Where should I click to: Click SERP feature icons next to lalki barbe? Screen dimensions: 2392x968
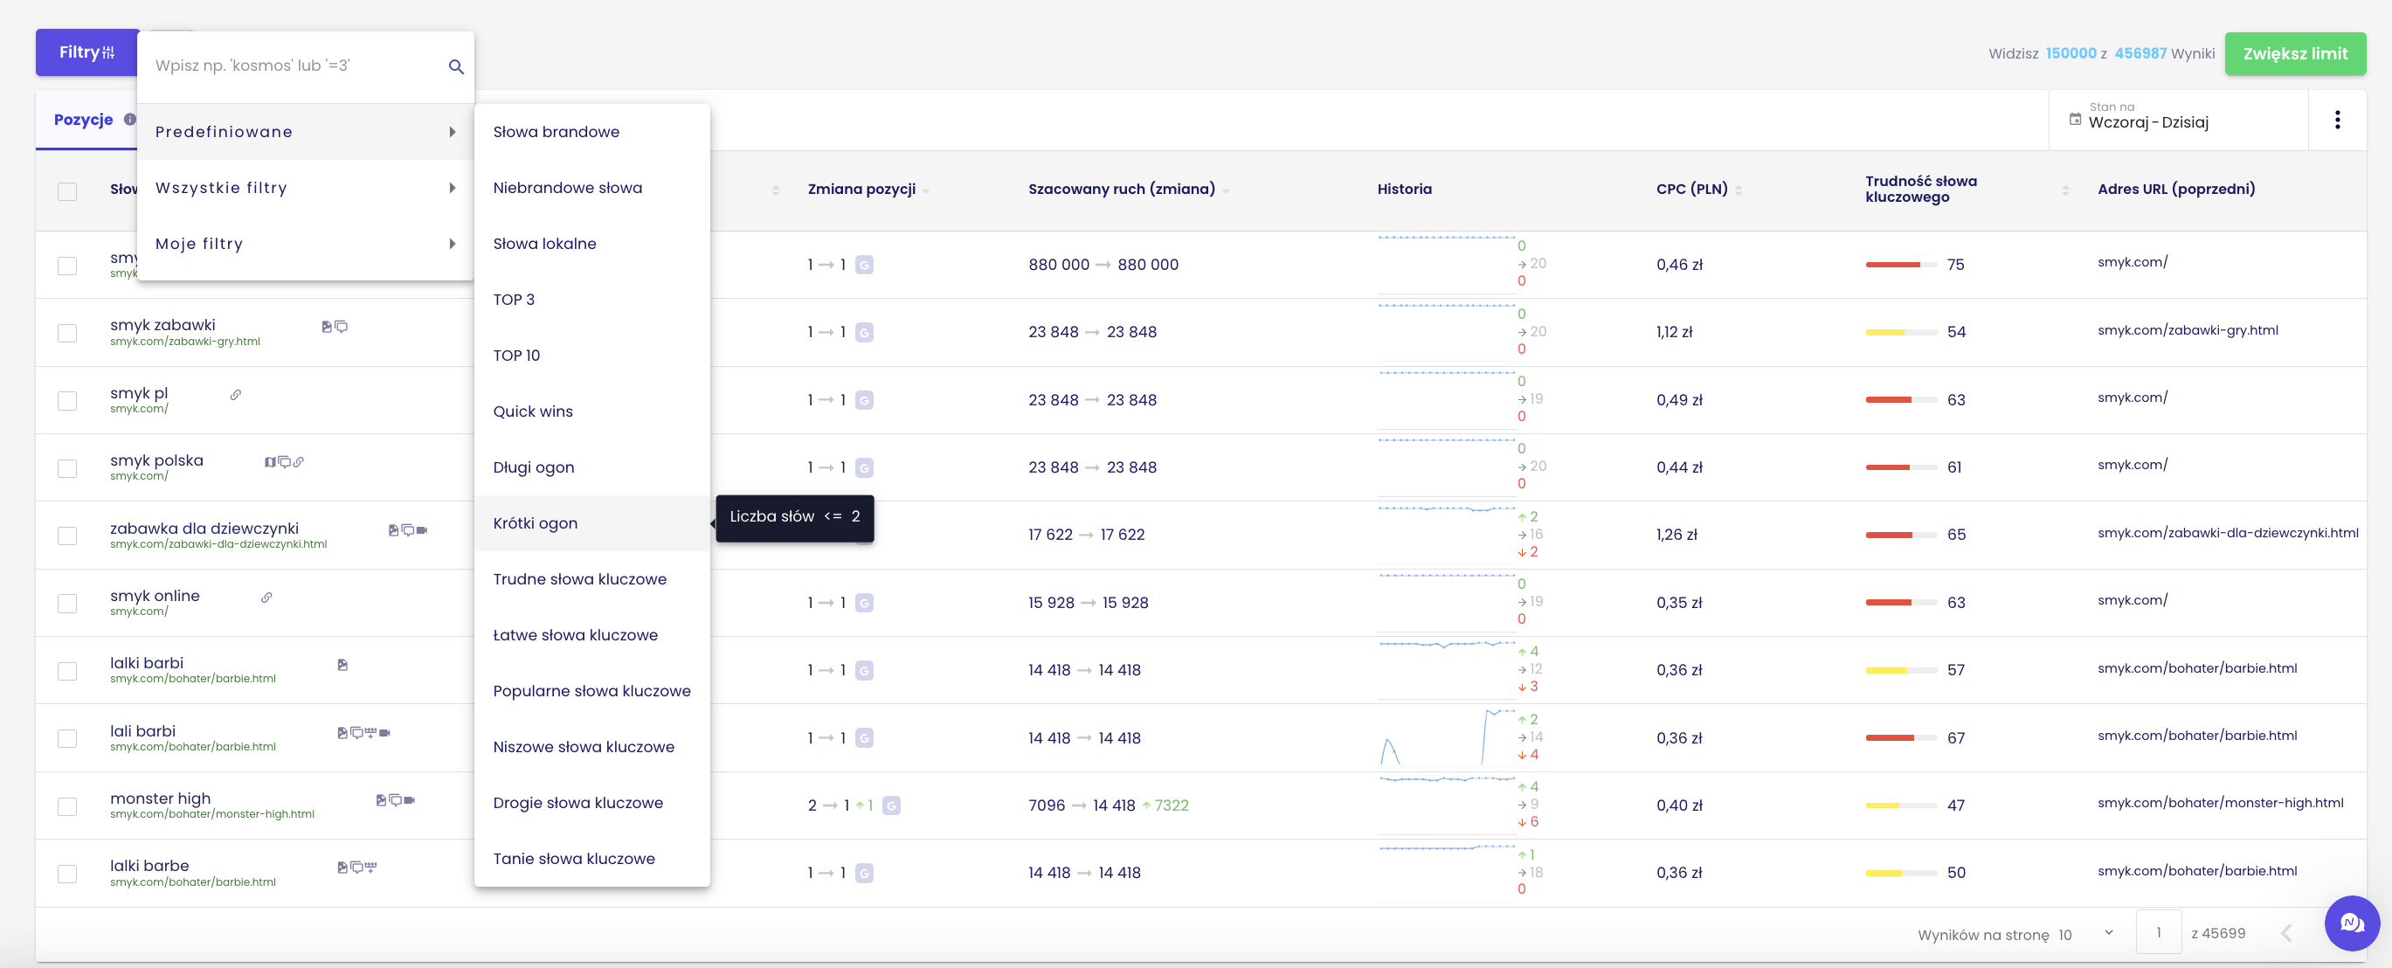pos(357,868)
